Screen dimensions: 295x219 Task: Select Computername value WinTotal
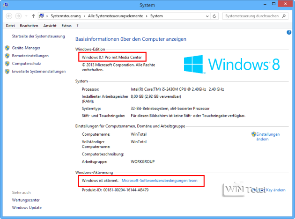point(139,134)
